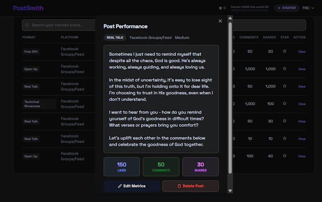Click the lightning icon on STARTER badge
The width and height of the screenshot is (322, 202).
279,8
